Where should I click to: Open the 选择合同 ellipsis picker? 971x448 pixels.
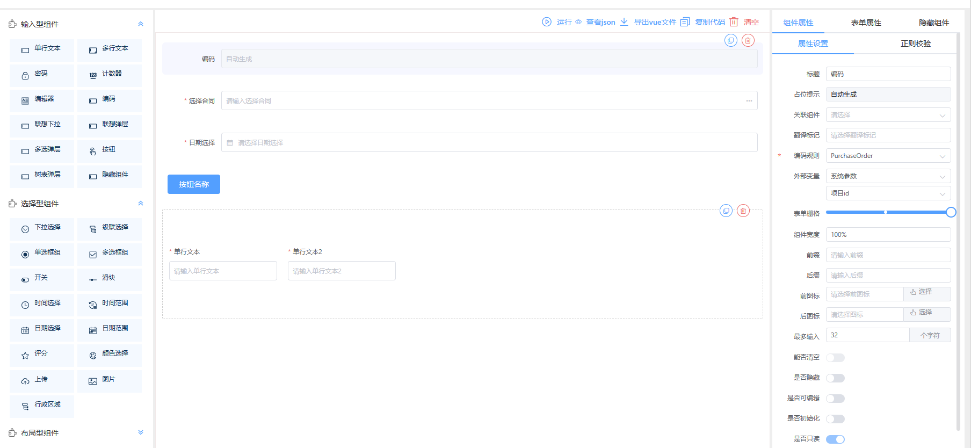(749, 101)
